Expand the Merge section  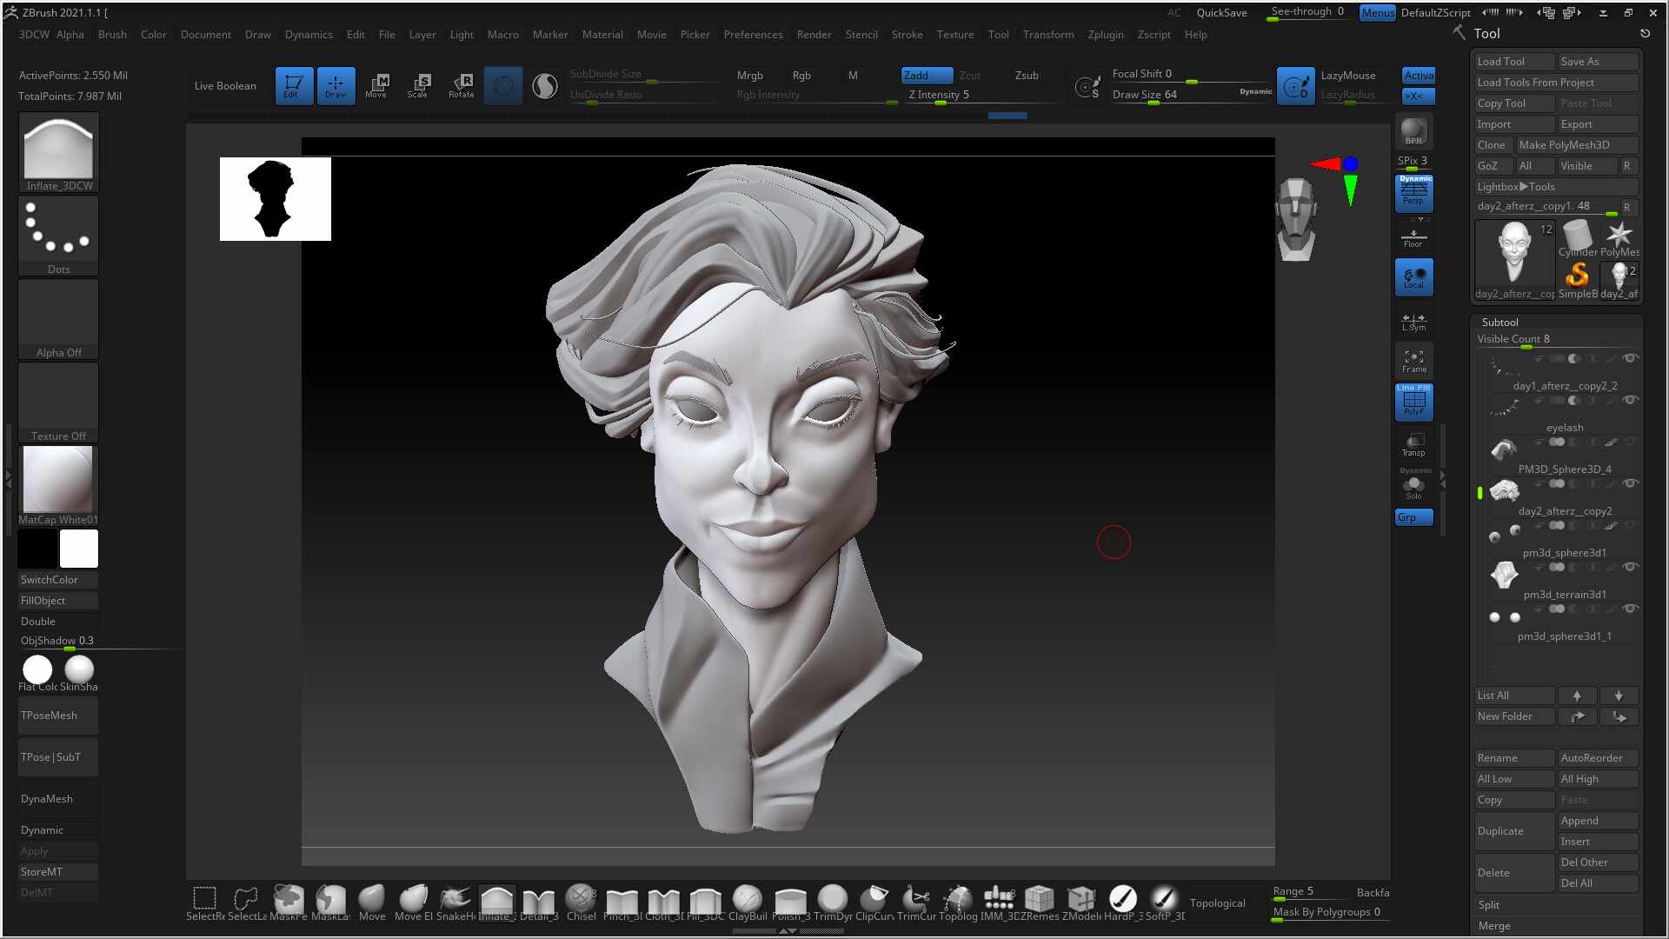click(x=1557, y=925)
